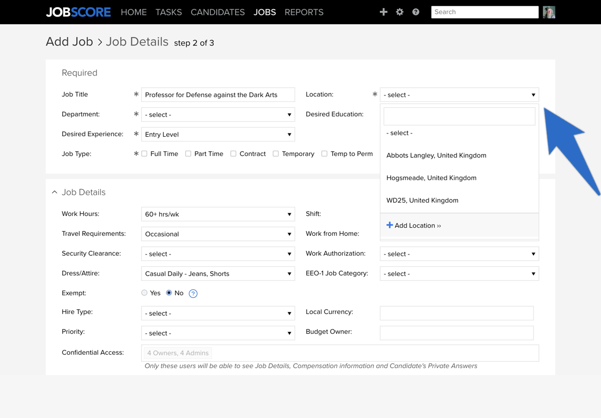Select the Exempt Yes radio button
The image size is (601, 418).
[144, 293]
